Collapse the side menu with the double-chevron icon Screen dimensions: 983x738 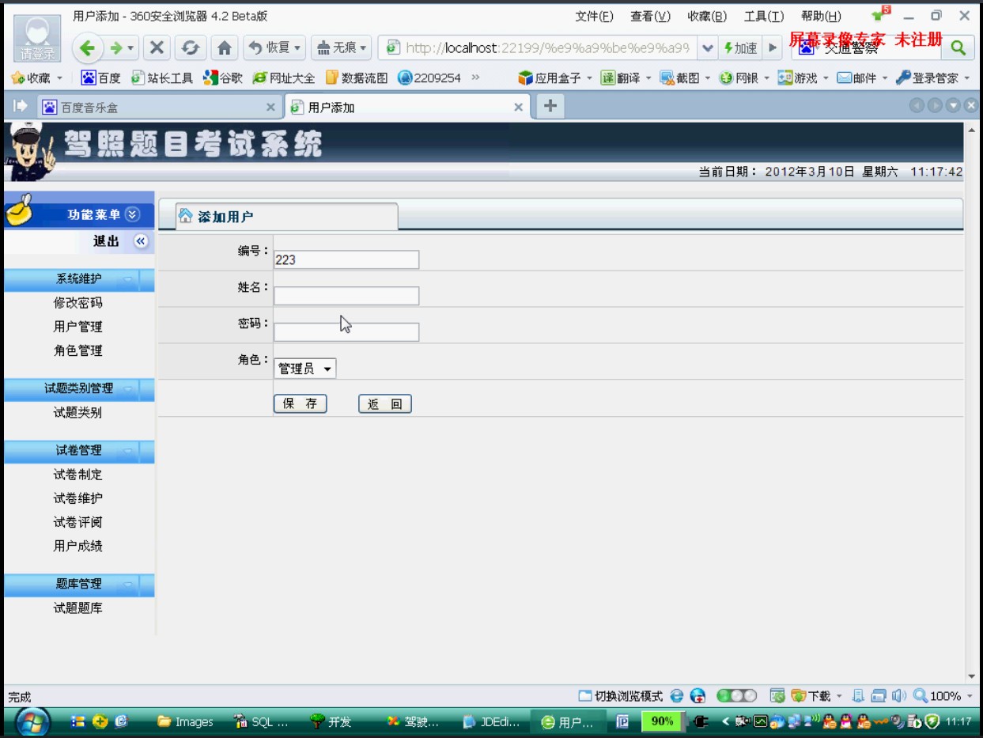pos(141,241)
